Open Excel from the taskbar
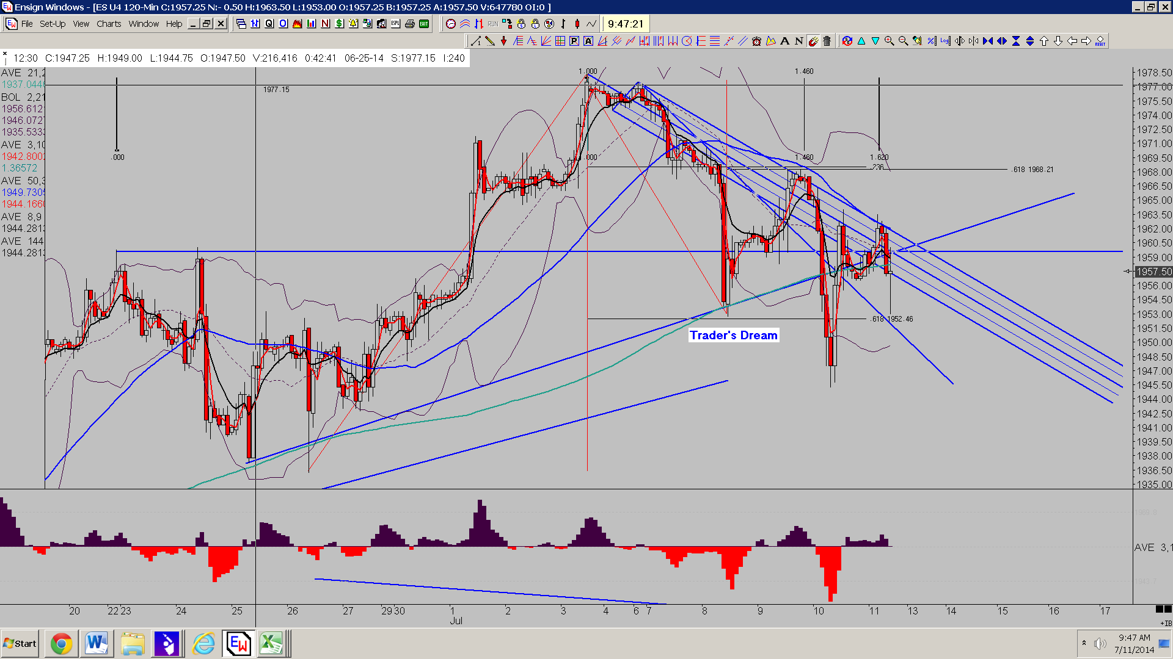 (x=271, y=644)
